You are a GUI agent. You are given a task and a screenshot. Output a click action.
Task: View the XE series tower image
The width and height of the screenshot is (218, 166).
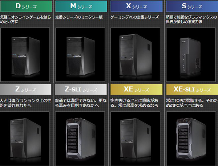click(x=136, y=139)
